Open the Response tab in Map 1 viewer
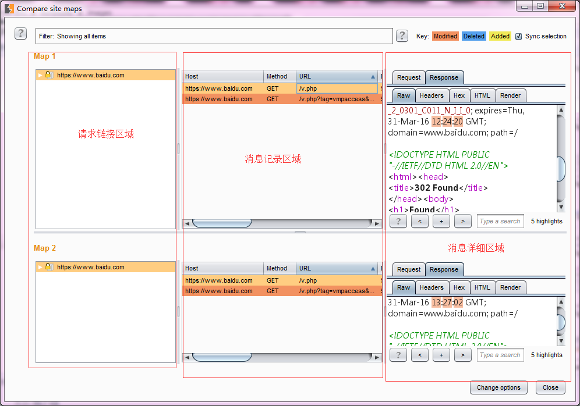Screen dimensions: 580x406 tap(444, 77)
